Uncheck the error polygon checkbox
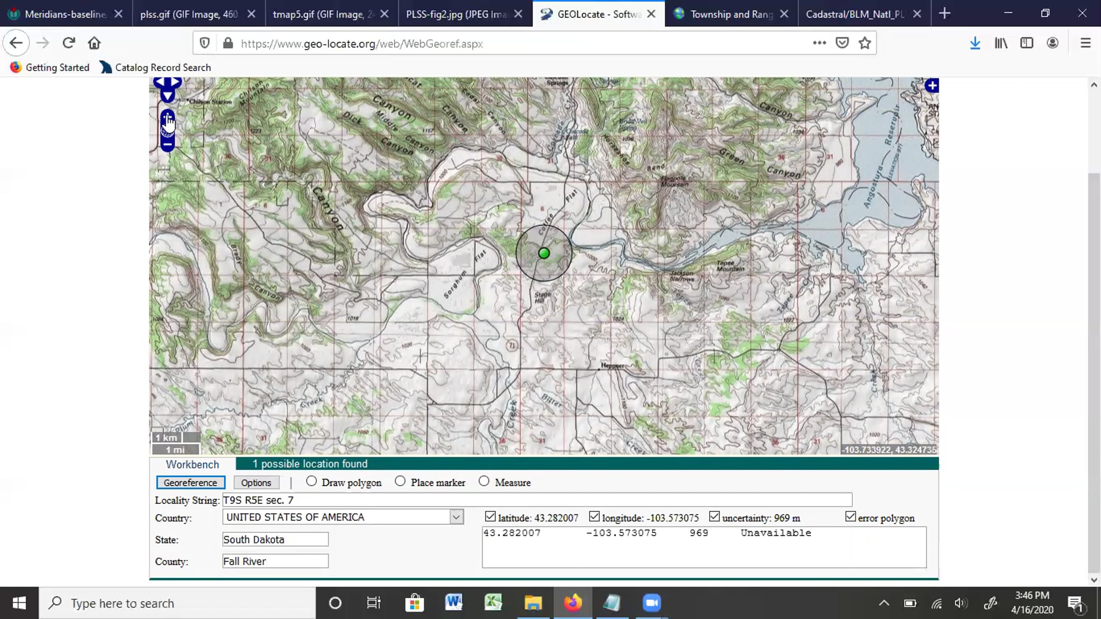This screenshot has height=619, width=1101. click(851, 517)
